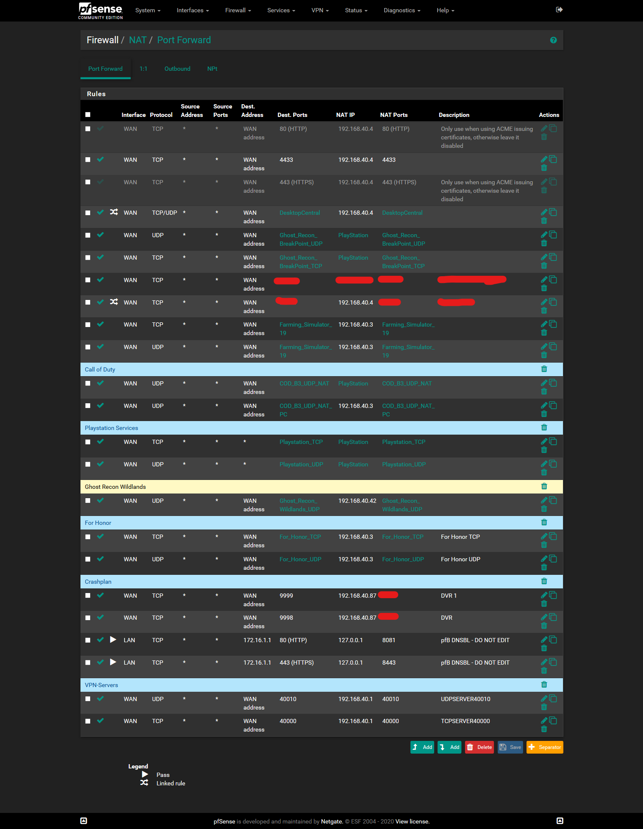Check the DesktopCentral rule checkbox
The width and height of the screenshot is (643, 829).
(88, 213)
